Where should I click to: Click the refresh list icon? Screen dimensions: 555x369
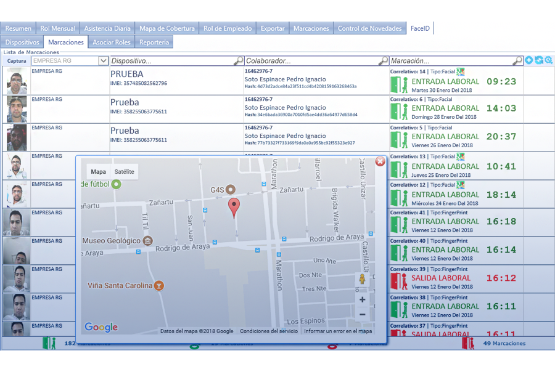pyautogui.click(x=538, y=60)
